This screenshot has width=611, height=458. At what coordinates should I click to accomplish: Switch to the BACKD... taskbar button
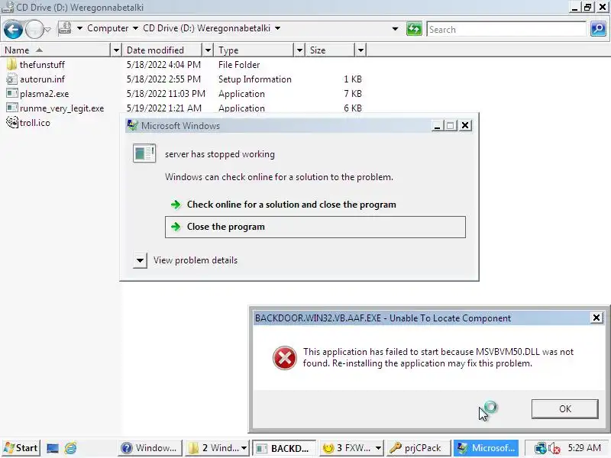point(283,448)
